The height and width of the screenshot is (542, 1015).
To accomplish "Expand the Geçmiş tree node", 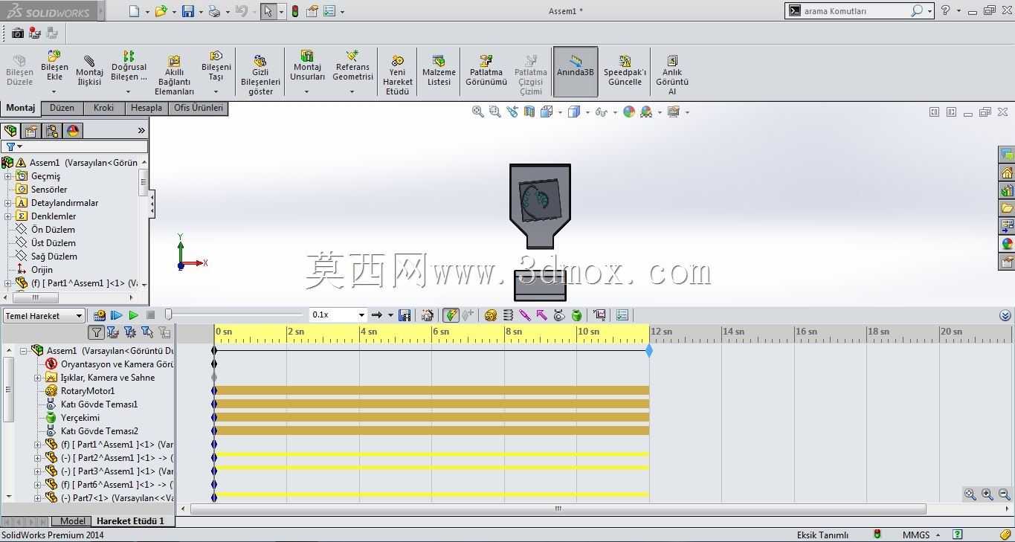I will 8,176.
